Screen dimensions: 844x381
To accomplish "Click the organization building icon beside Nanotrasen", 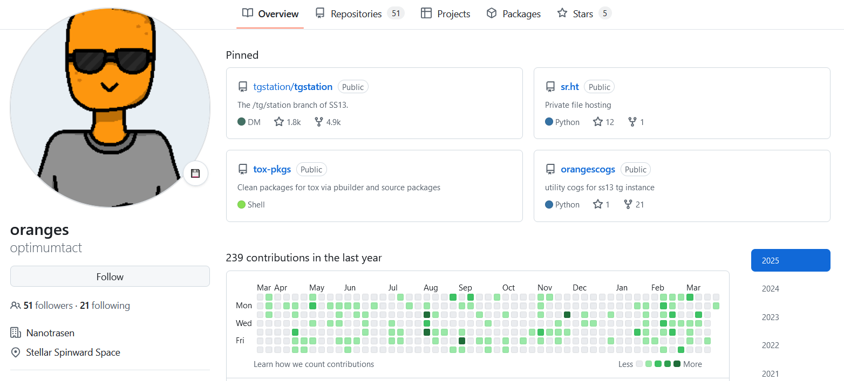I will tap(16, 333).
